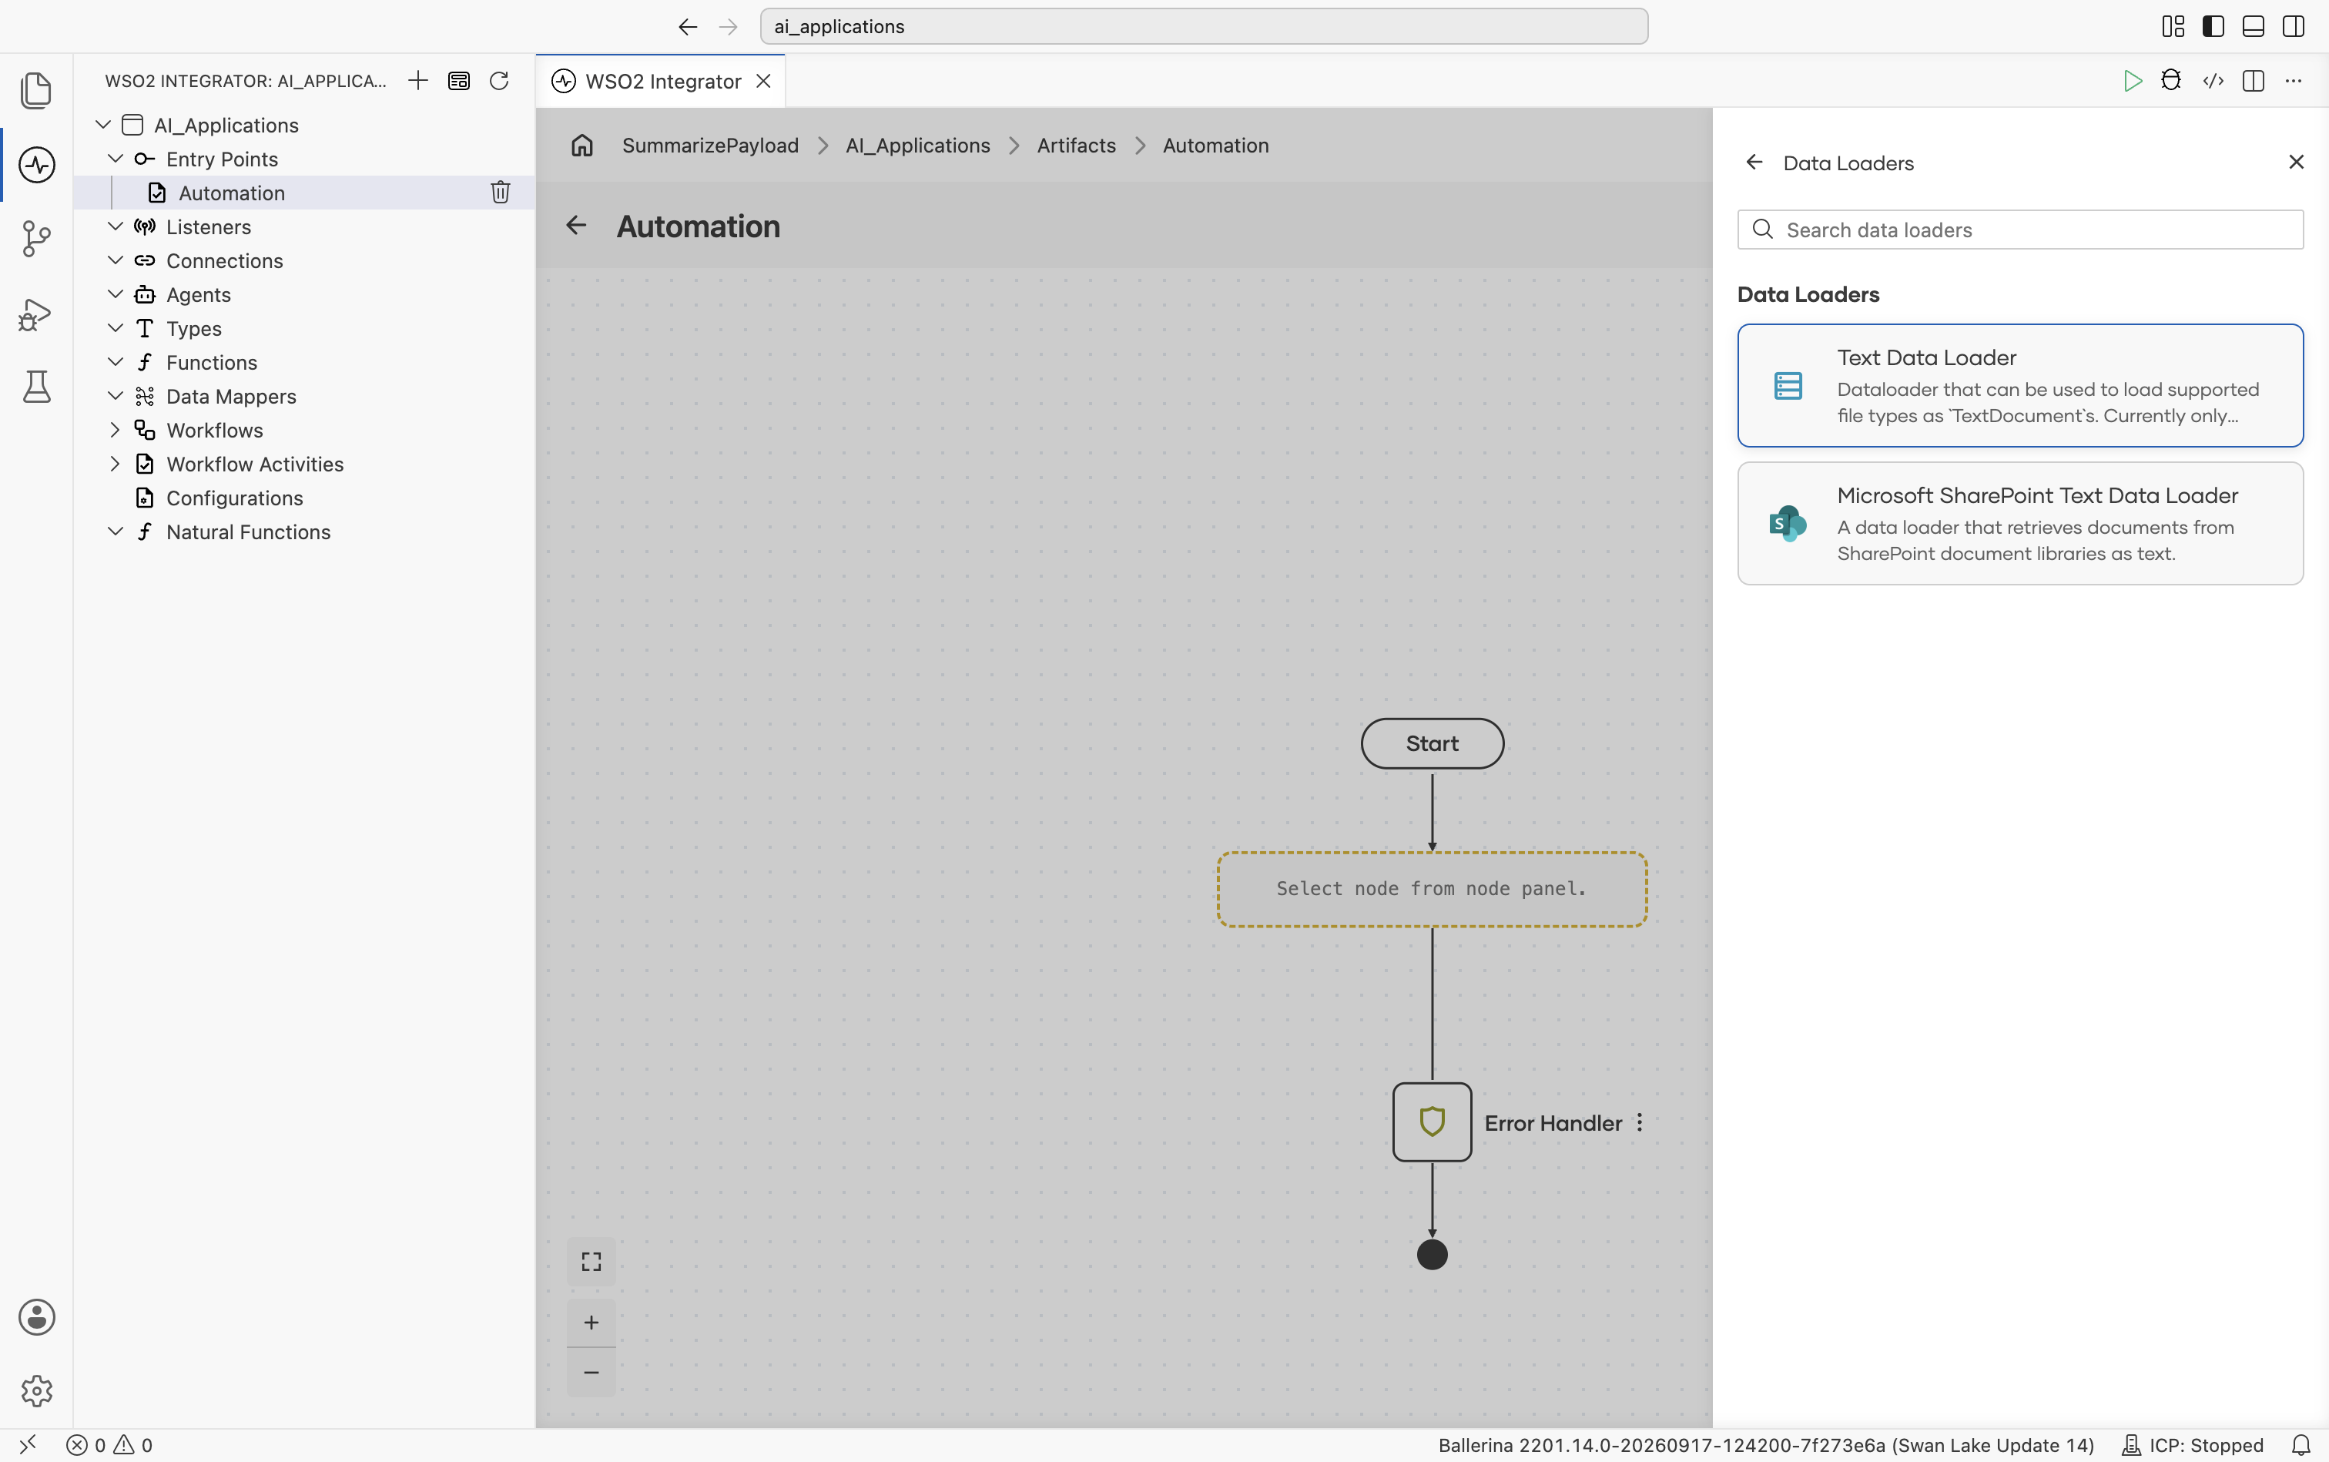Choose the Text Data Loader card
This screenshot has height=1462, width=2329.
pos(2021,385)
